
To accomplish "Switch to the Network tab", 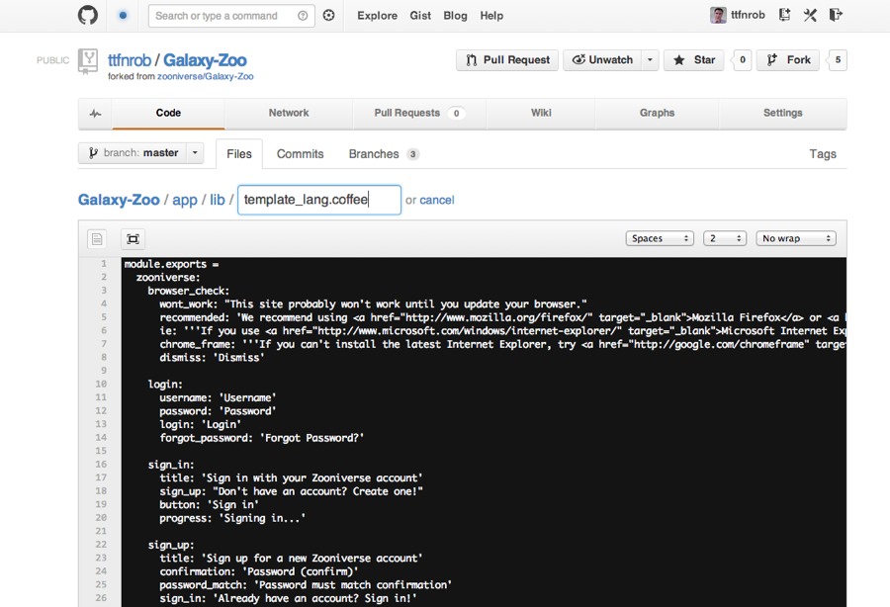I will [x=289, y=114].
